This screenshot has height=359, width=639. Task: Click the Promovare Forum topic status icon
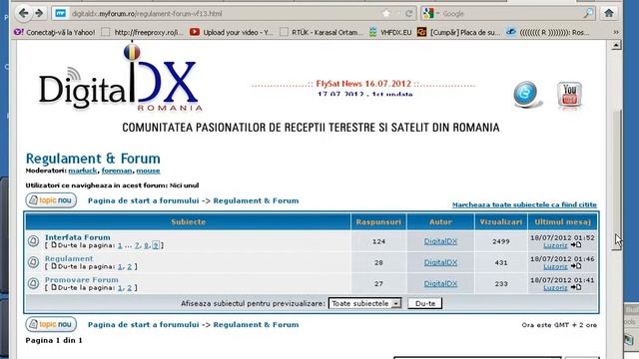tap(33, 283)
